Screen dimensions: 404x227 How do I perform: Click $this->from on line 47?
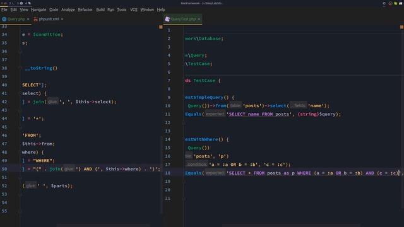[37, 144]
